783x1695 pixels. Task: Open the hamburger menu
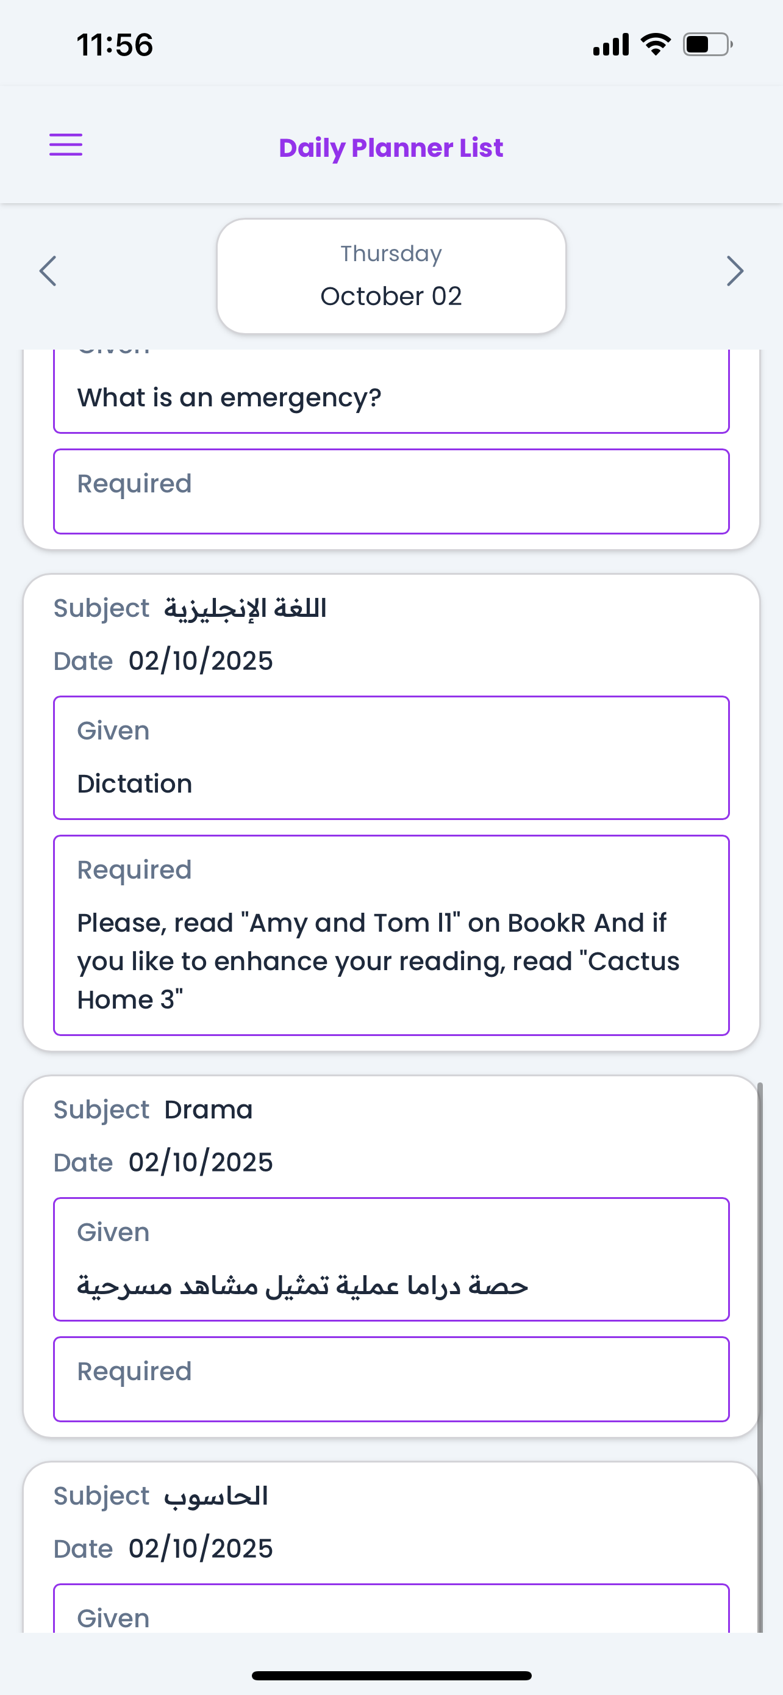pyautogui.click(x=66, y=145)
